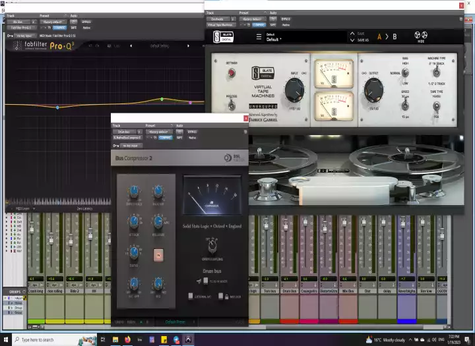Go to next preset in Pro-Q 3
475x346 pixels.
pos(188,46)
